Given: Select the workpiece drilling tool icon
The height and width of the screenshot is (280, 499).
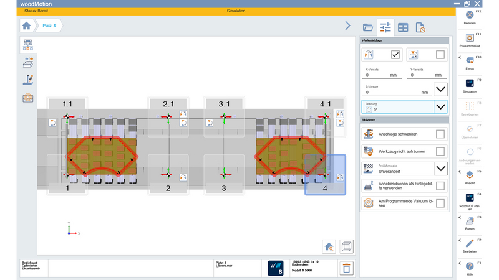Looking at the screenshot, I should pos(28,80).
